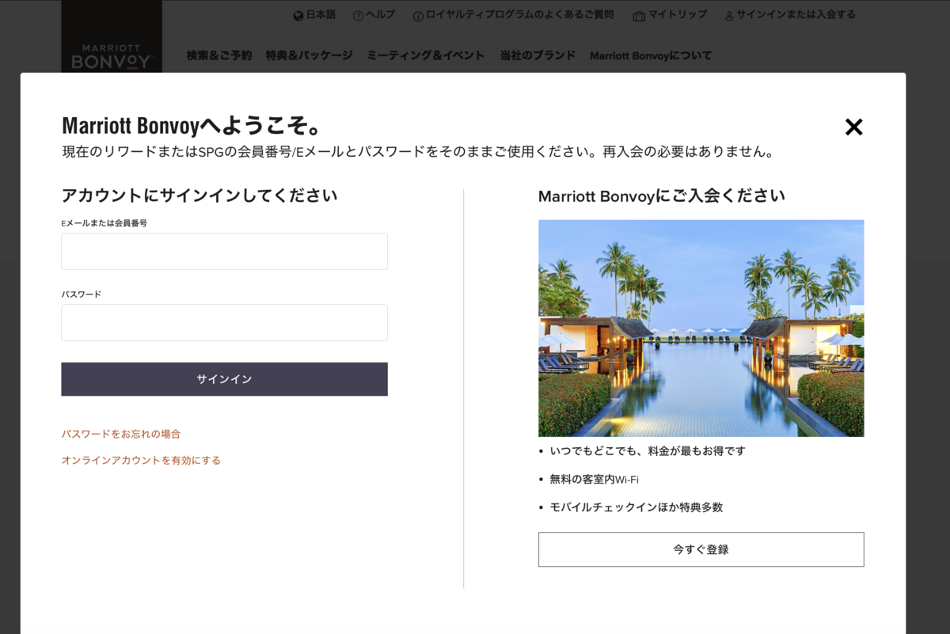Click the モバイルチェックインほか特典多数 text
The width and height of the screenshot is (950, 634).
pyautogui.click(x=636, y=507)
